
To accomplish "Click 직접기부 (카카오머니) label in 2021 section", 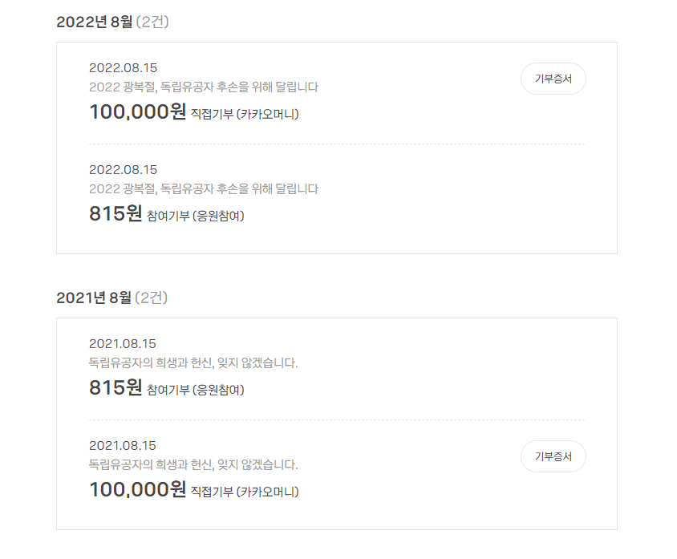I will click(245, 492).
